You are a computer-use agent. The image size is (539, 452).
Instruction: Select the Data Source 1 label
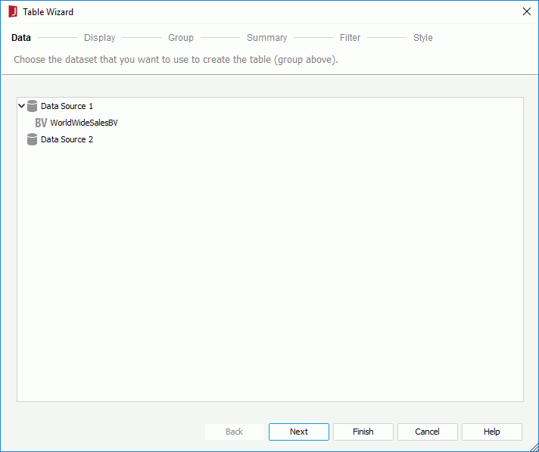tap(67, 106)
